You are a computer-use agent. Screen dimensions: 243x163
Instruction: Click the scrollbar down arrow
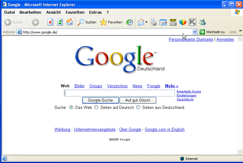(240, 151)
